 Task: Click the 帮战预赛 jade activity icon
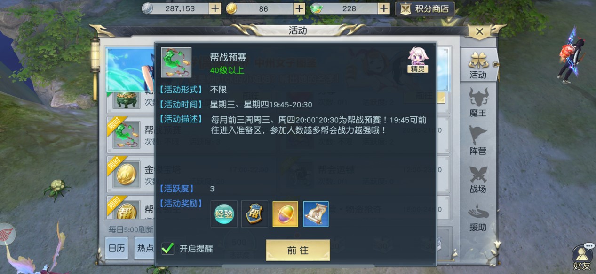click(x=176, y=62)
